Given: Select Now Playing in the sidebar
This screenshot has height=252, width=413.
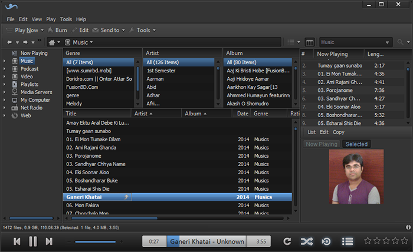Looking at the screenshot, I should (34, 53).
